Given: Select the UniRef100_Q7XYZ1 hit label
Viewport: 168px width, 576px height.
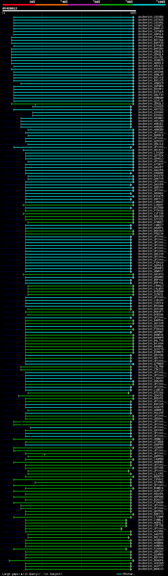Looking at the screenshot, I should coord(151,219).
